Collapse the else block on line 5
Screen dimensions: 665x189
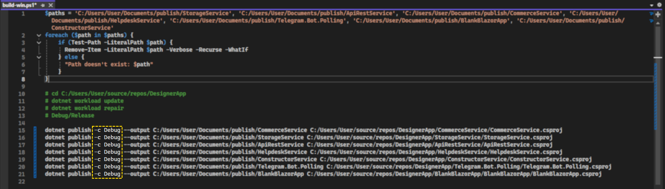pos(39,57)
